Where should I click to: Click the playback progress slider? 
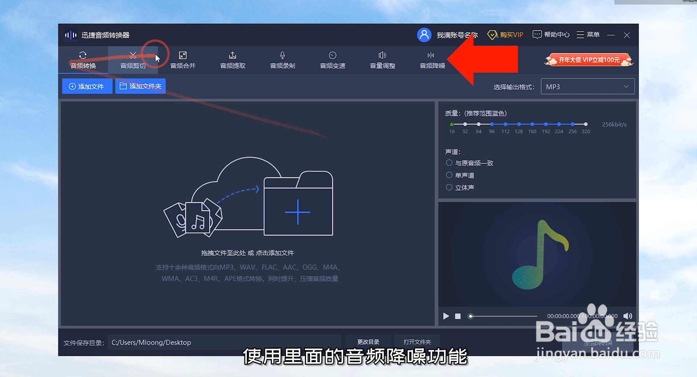point(503,316)
